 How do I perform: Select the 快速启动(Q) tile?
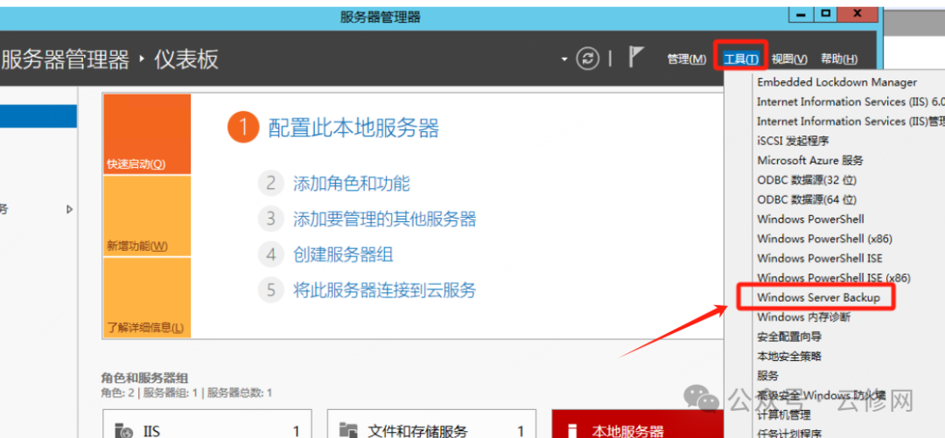coord(147,134)
